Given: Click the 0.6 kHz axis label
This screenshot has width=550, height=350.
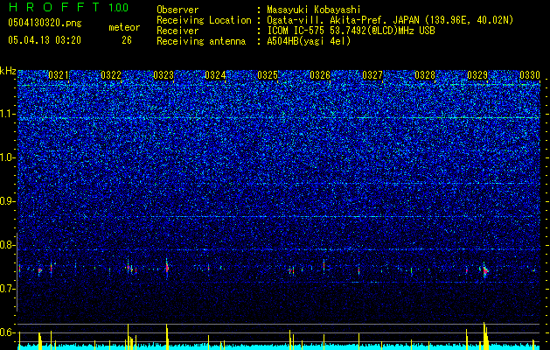Looking at the screenshot, I should coord(7,332).
